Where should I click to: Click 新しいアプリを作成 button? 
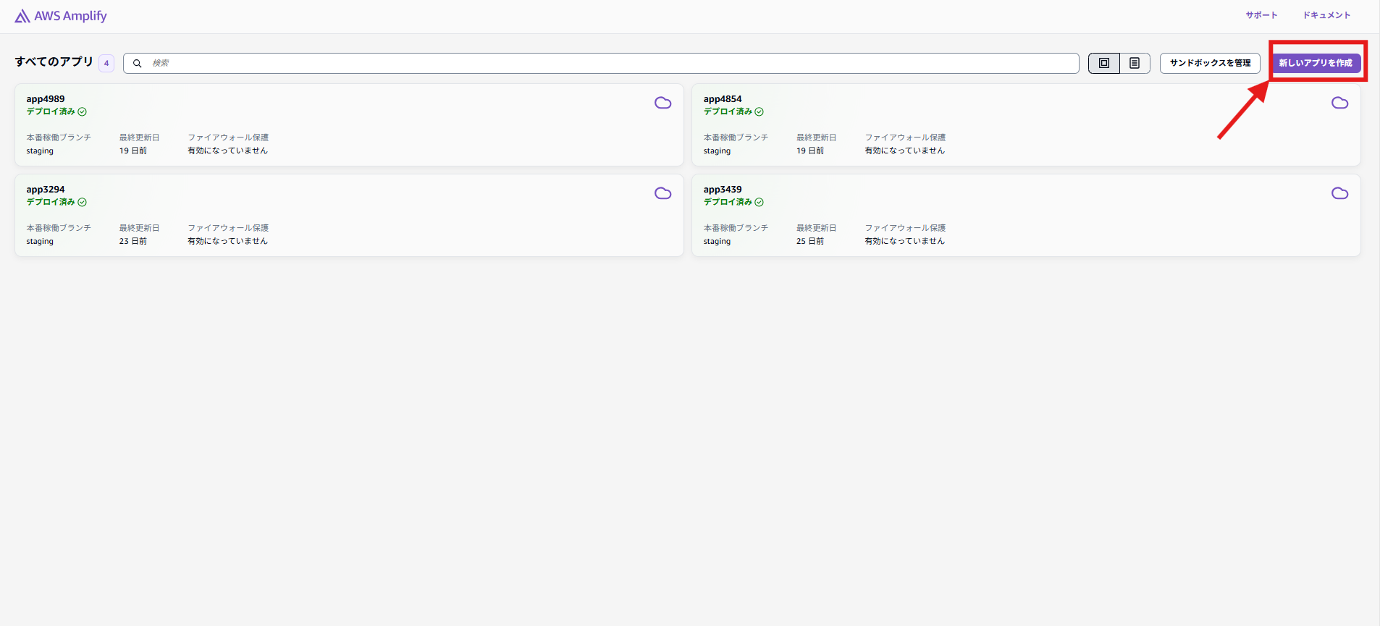tap(1316, 64)
